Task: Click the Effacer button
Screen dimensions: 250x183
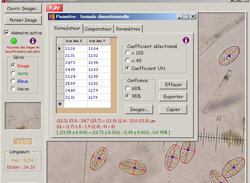Action: click(173, 85)
